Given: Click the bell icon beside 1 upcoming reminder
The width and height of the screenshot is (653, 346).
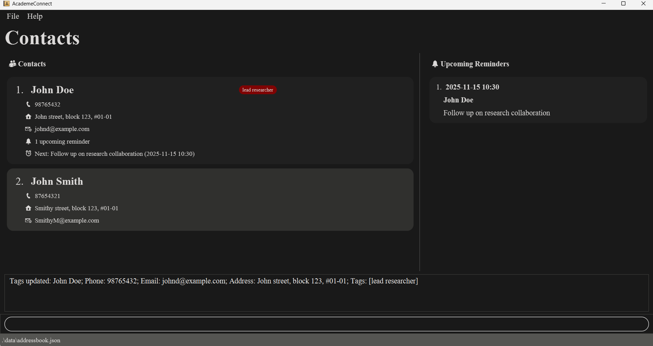Looking at the screenshot, I should click(x=28, y=142).
